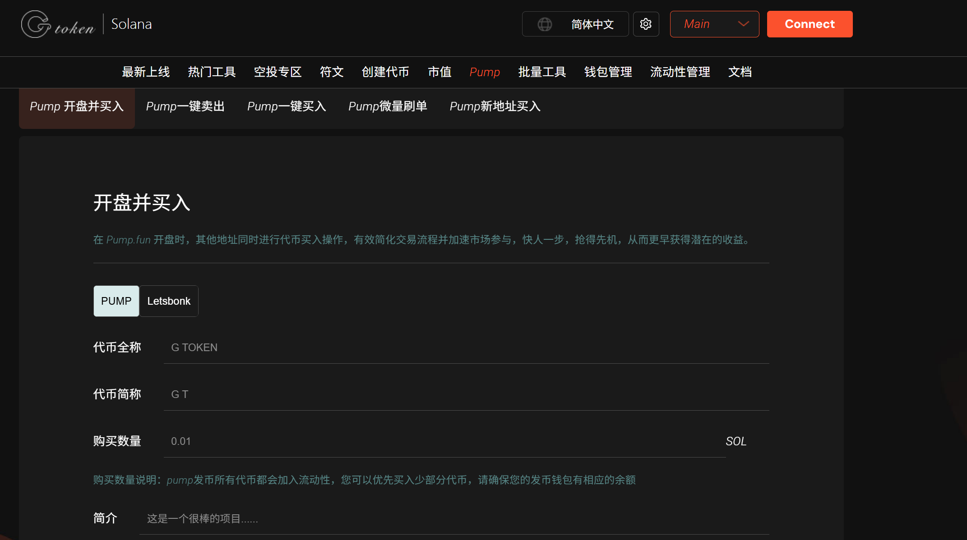This screenshot has height=540, width=967.
Task: Click the 代币全称 input field
Action: (x=466, y=348)
